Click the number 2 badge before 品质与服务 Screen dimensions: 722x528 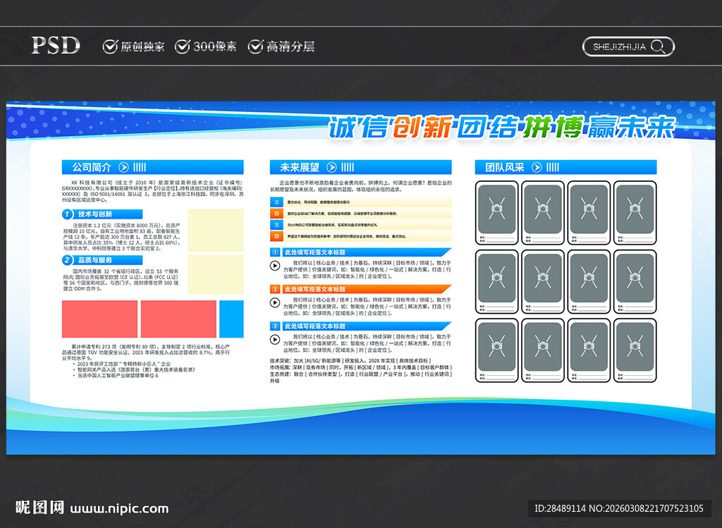tap(67, 260)
